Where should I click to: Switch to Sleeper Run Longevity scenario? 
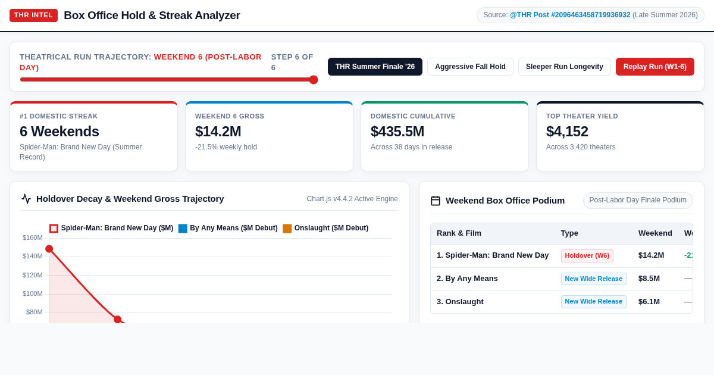coord(565,67)
